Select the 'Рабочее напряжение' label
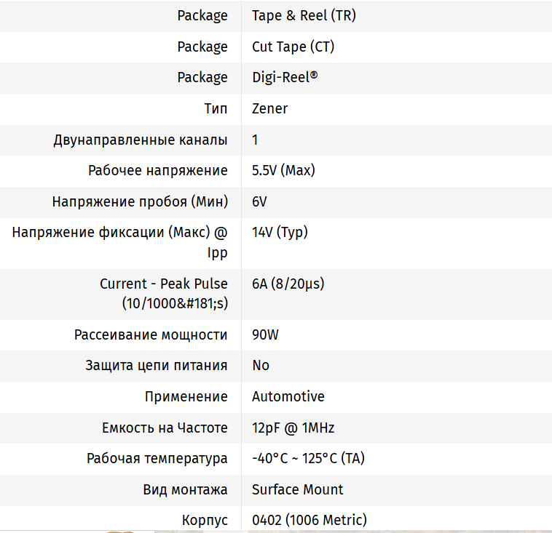 pos(158,170)
